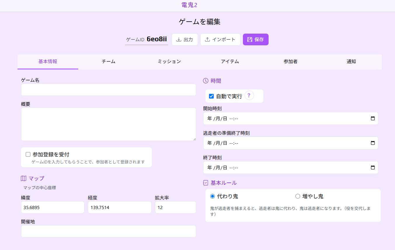Viewport: 395px width, 250px height.
Task: Click the 逃走者の準備終了時刻 date-time field
Action: [291, 143]
